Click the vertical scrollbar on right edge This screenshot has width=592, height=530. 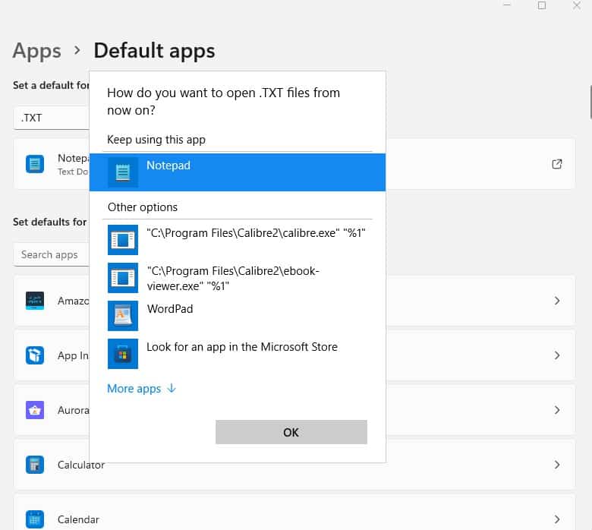590,103
